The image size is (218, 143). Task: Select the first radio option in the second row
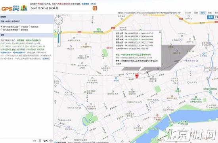(2, 29)
